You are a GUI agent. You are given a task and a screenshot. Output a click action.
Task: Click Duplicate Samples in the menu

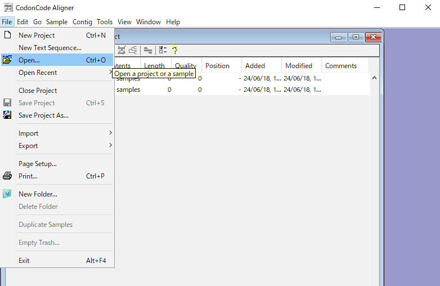[x=57, y=225]
